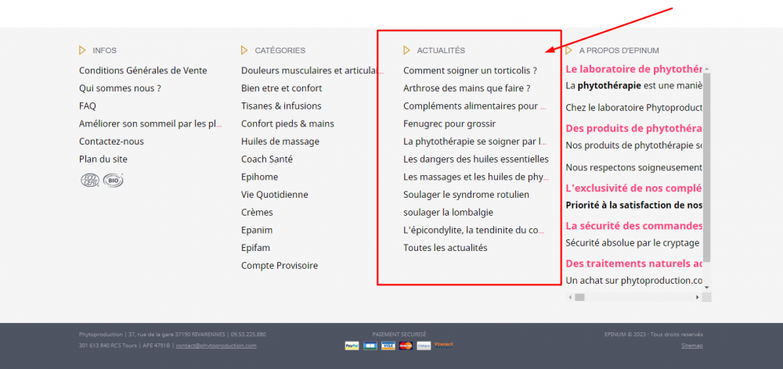Open Huiles de massage category
Viewport: 783px width, 369px height.
[x=280, y=142]
